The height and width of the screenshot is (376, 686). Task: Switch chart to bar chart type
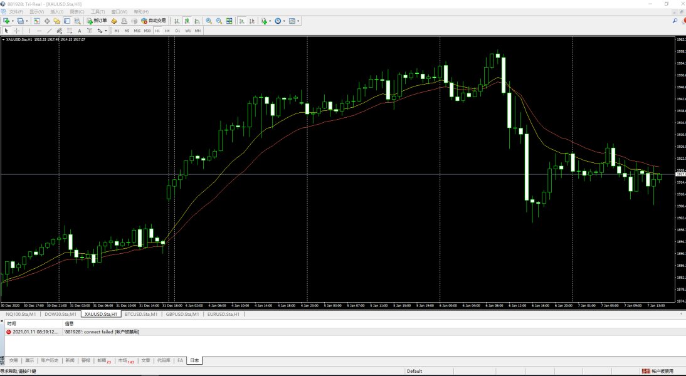tap(177, 21)
